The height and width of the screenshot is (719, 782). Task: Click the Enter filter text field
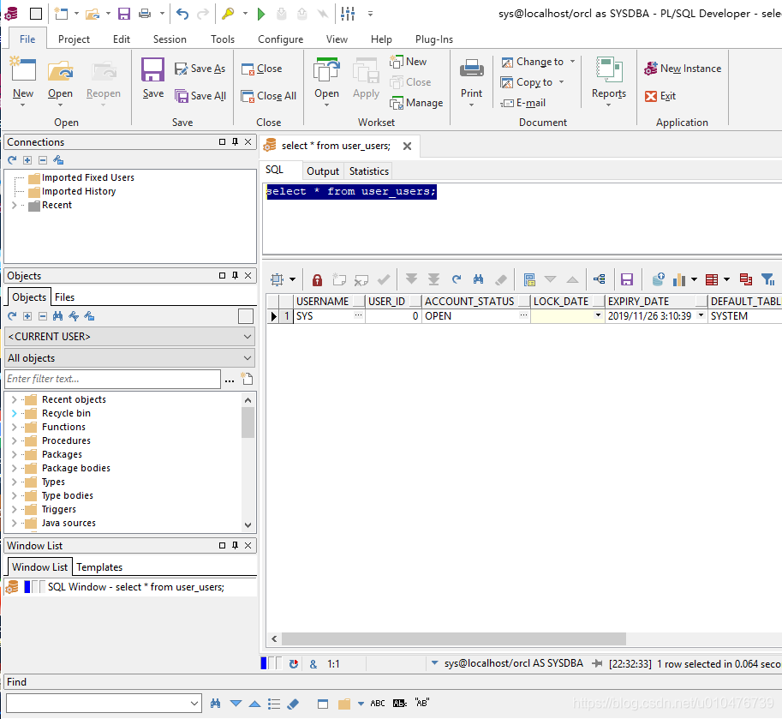coord(113,379)
